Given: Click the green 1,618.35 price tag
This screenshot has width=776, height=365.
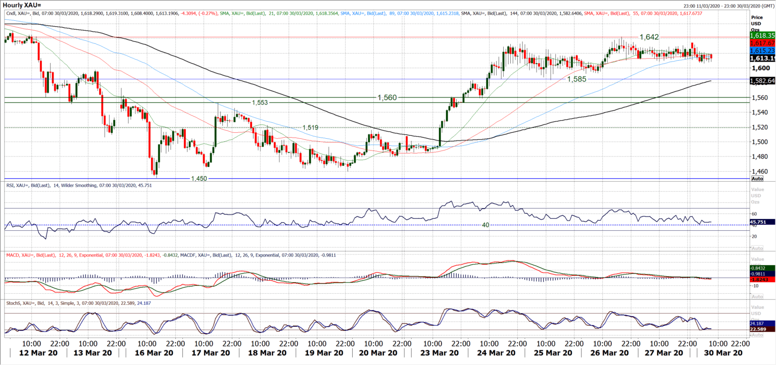Looking at the screenshot, I should click(x=762, y=35).
